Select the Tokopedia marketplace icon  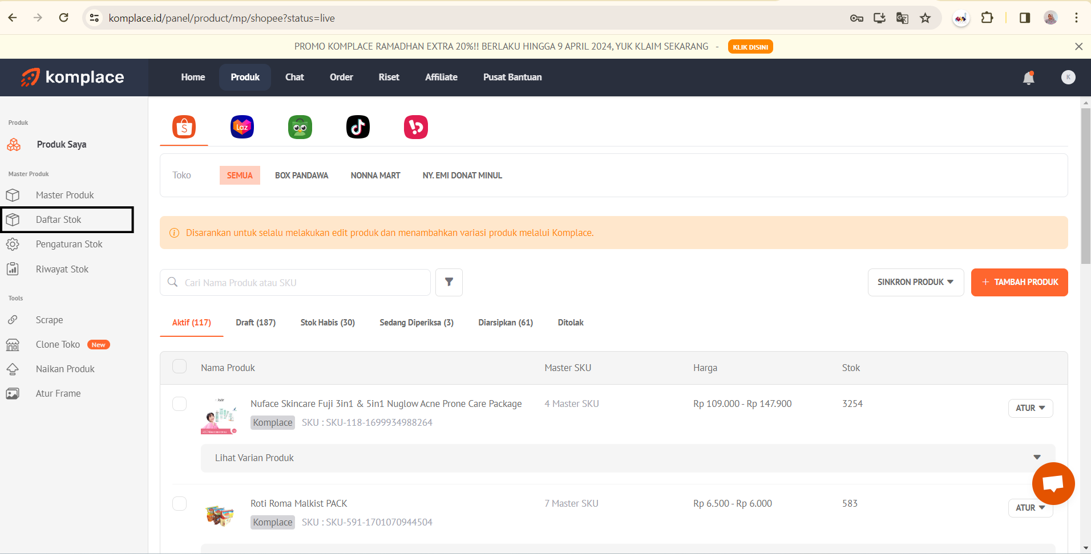300,127
